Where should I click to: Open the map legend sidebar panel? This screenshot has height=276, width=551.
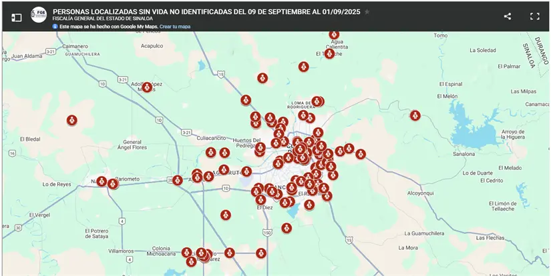(x=17, y=18)
